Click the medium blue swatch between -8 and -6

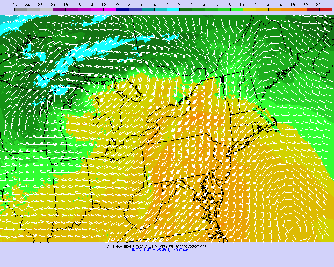coord(135,9)
